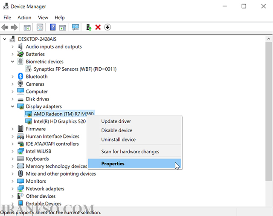Click the scrollbar up arrow
Image resolution: width=273 pixels, height=216 pixels.
click(x=269, y=39)
